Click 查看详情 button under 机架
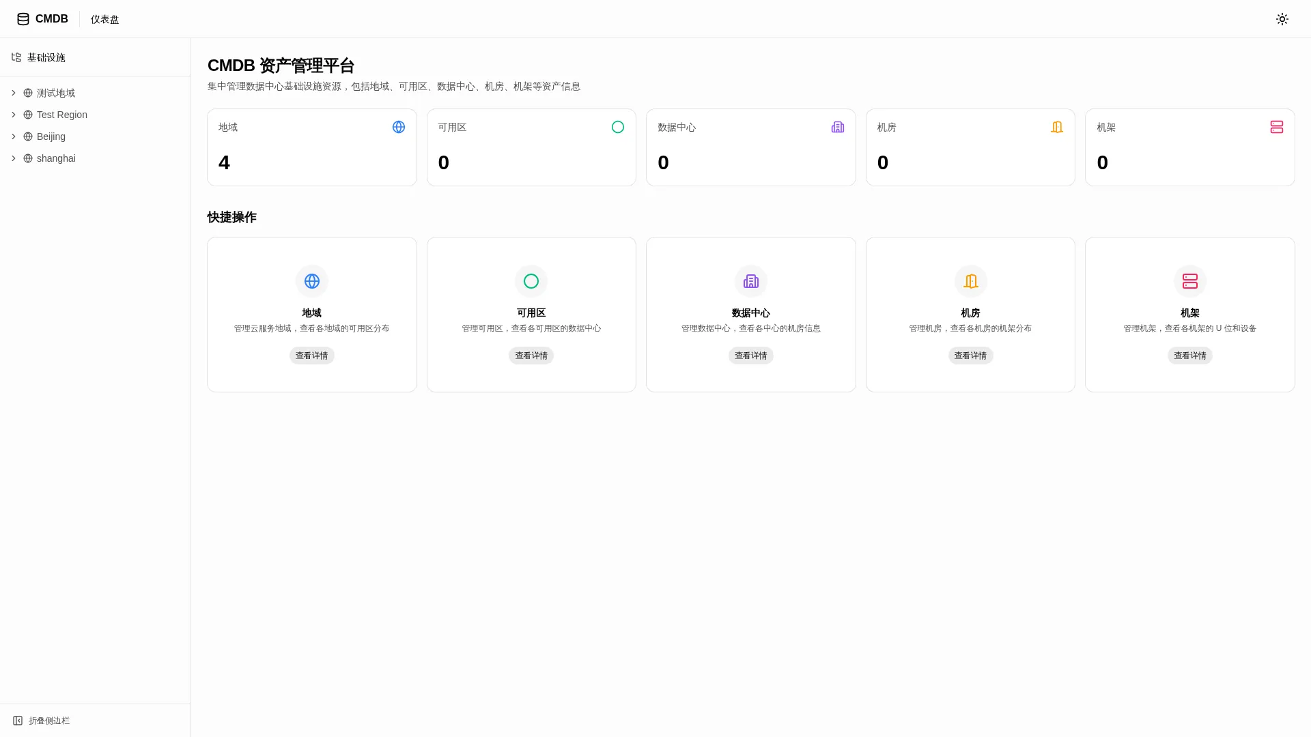 point(1190,356)
